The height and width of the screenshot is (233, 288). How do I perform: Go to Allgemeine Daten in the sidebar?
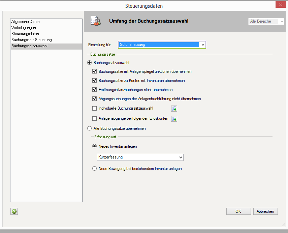(26, 22)
